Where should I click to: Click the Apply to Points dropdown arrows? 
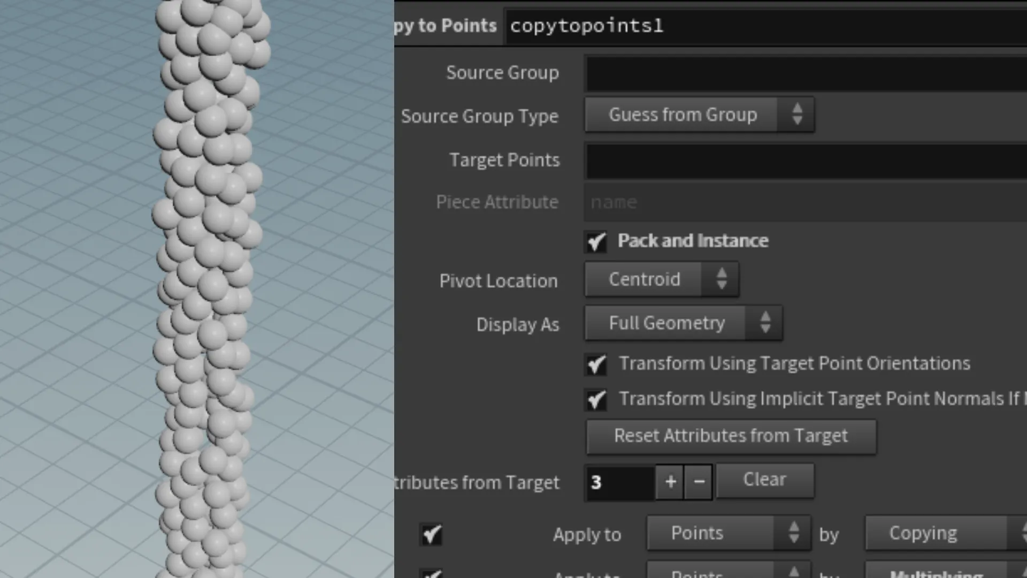pos(794,533)
